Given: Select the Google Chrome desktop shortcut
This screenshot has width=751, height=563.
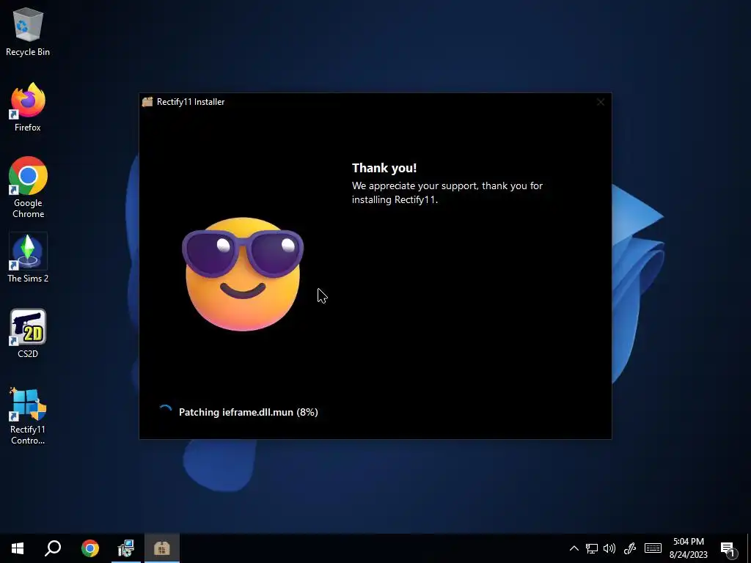Looking at the screenshot, I should pyautogui.click(x=28, y=188).
